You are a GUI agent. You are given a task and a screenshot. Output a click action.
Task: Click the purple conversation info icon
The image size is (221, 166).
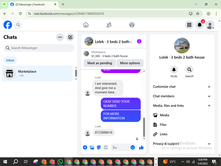point(139,41)
